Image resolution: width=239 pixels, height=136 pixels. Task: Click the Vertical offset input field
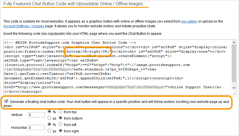[x=37, y=115]
